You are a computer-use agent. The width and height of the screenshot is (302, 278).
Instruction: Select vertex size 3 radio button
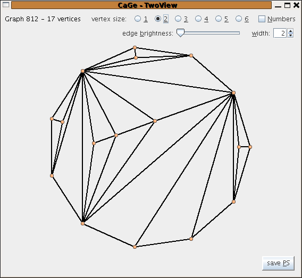pos(178,19)
